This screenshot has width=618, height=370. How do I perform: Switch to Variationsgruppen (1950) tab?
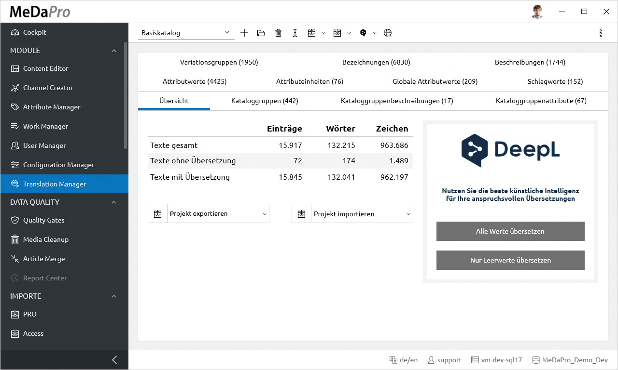[x=219, y=62]
